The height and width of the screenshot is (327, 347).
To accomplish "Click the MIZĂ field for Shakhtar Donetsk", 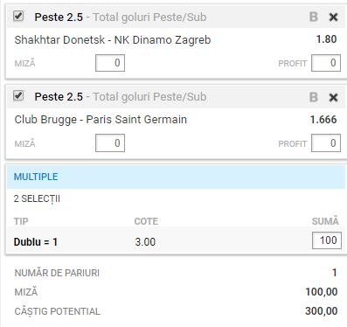I will pyautogui.click(x=110, y=63).
